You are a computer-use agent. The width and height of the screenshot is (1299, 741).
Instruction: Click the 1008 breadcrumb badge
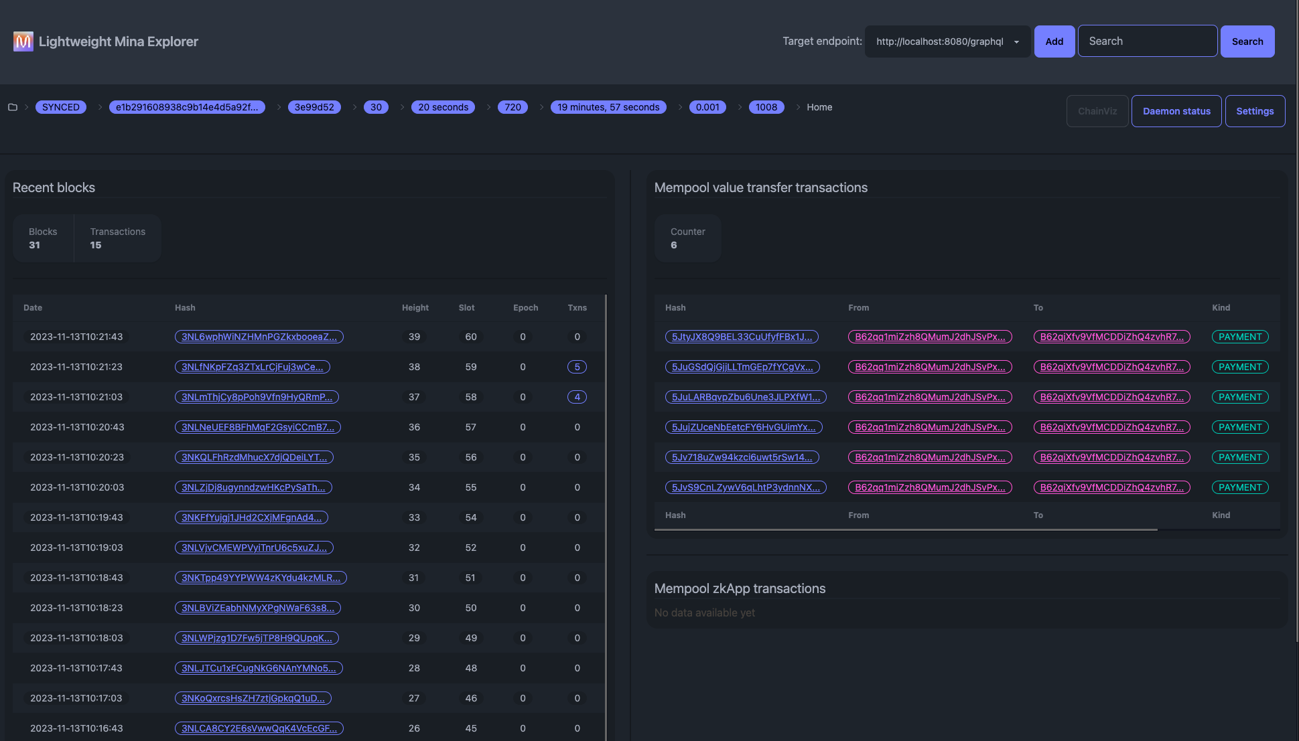[766, 107]
